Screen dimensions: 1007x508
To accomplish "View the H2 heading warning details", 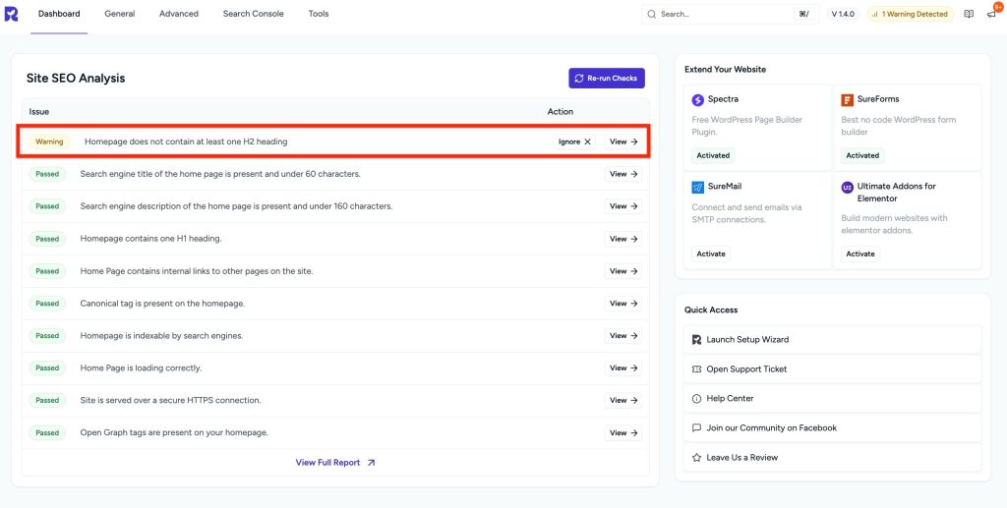I will point(622,141).
